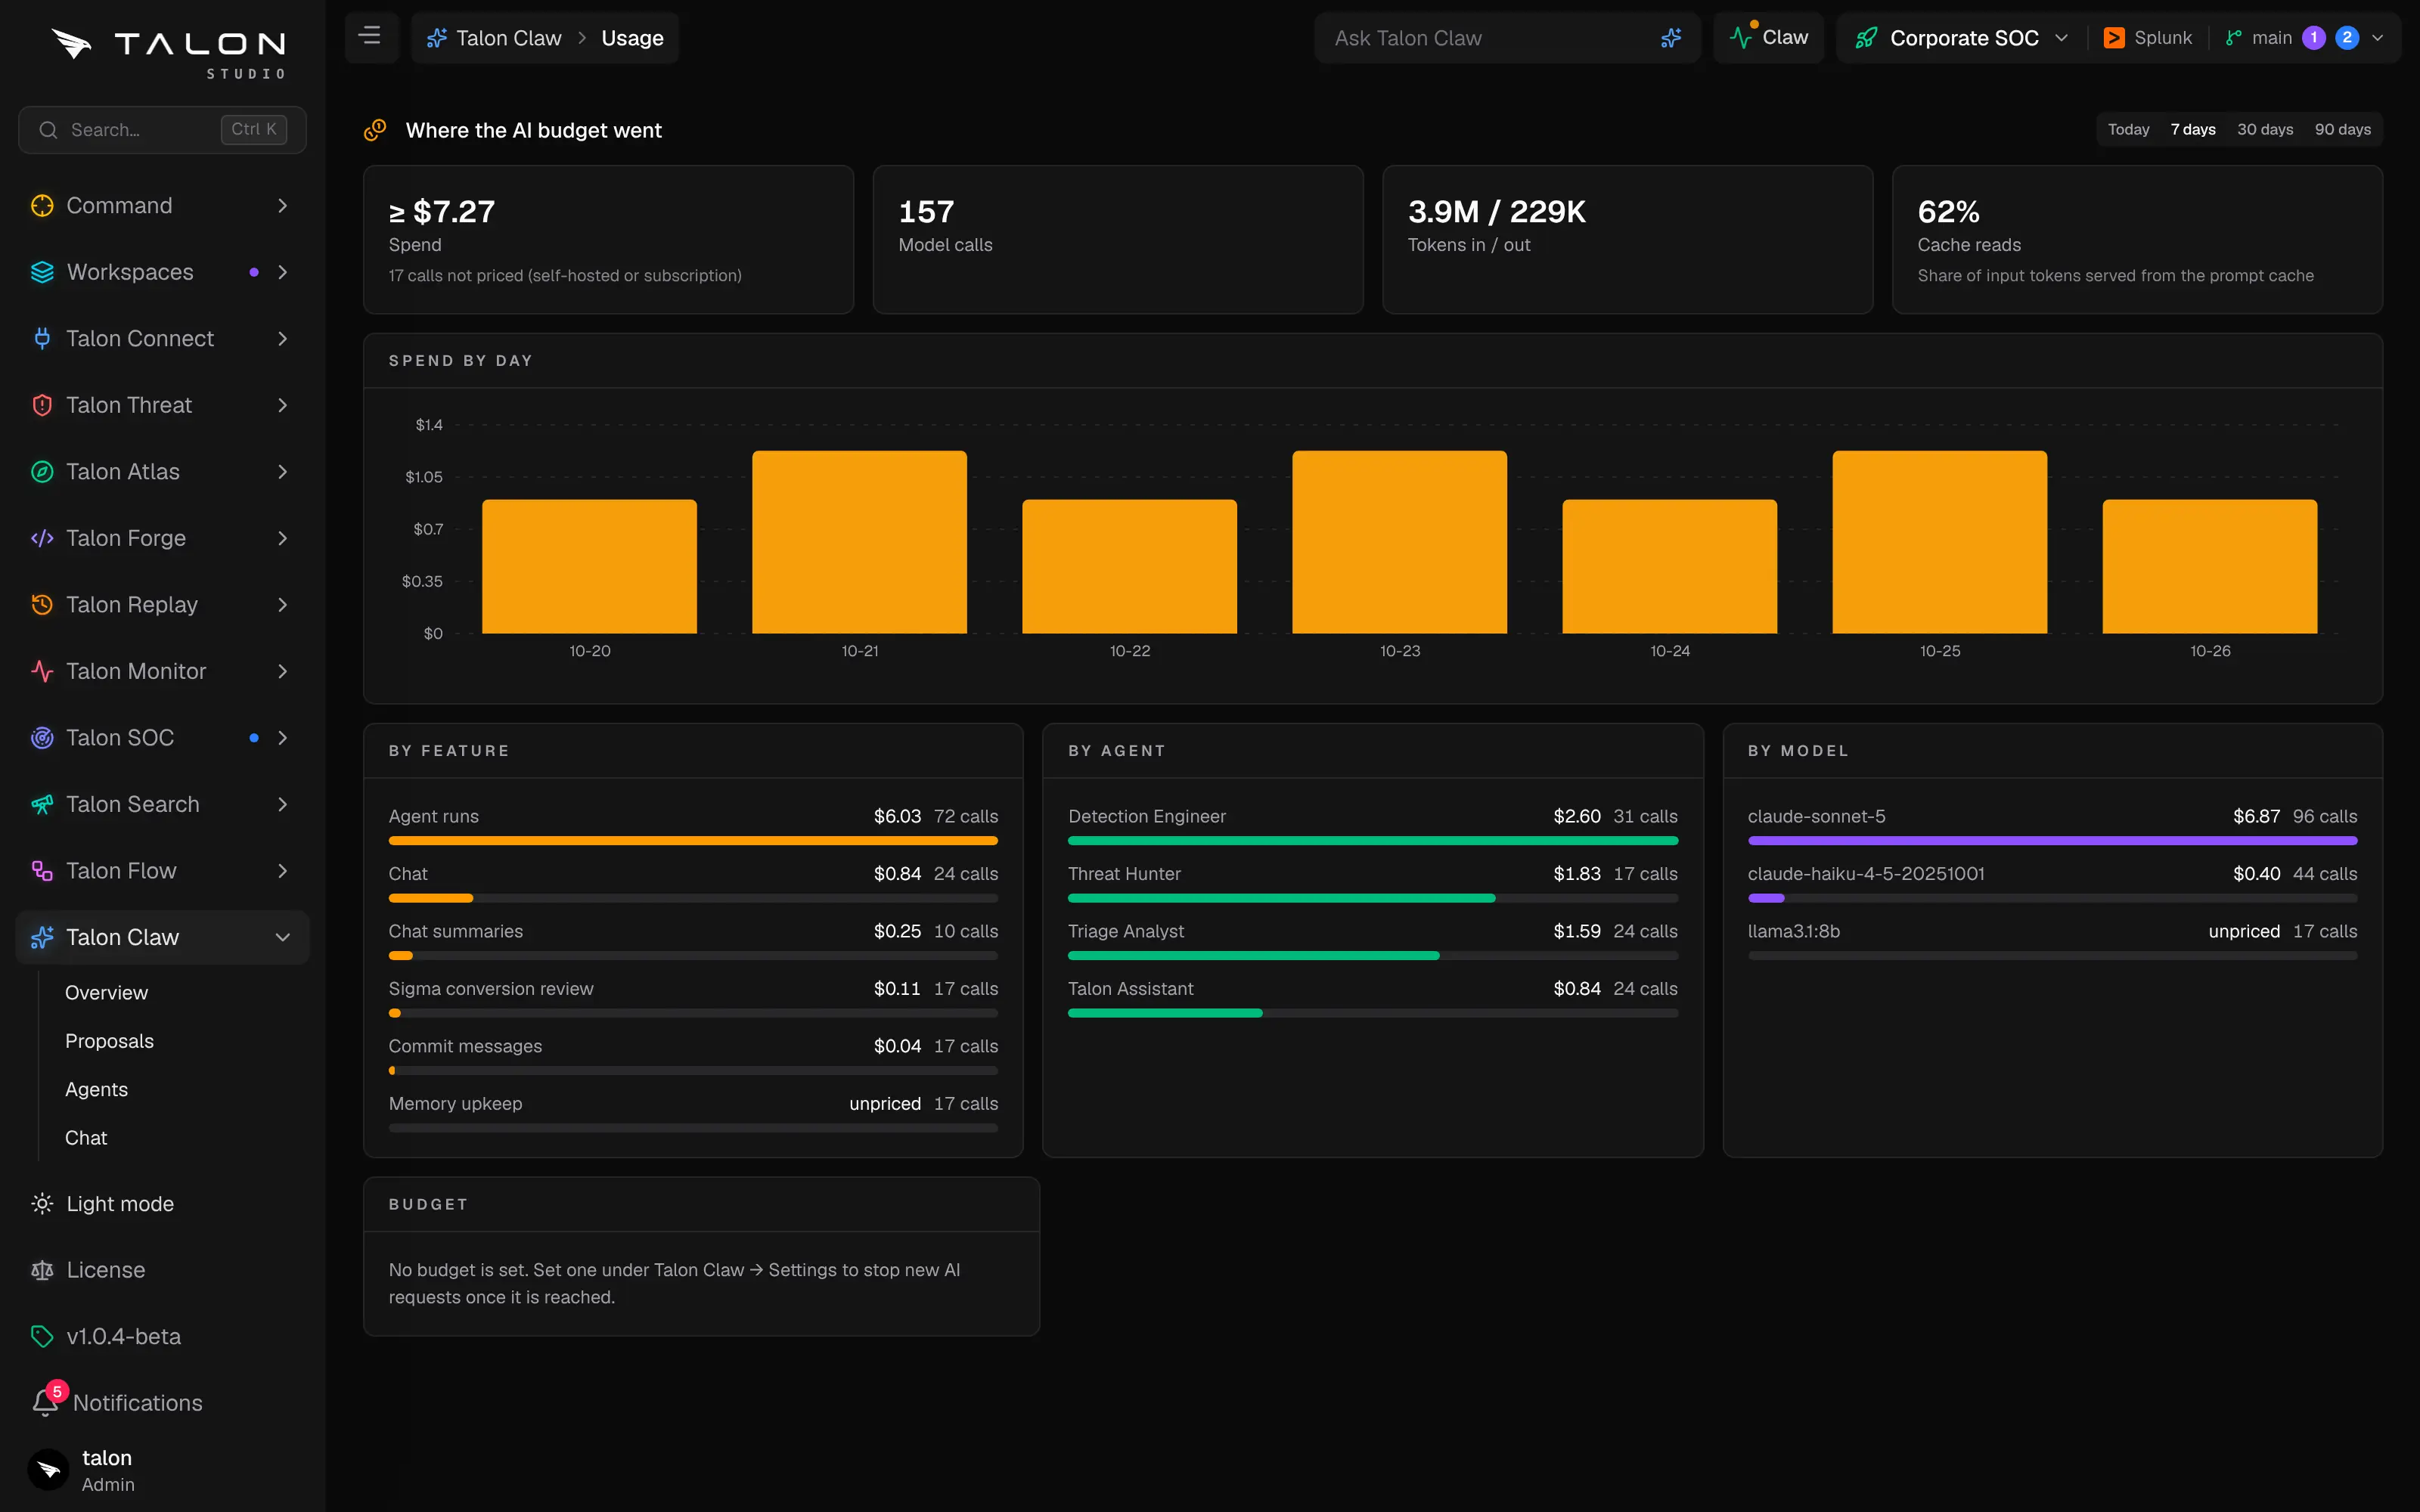
Task: Click the 10-21 spend bar
Action: click(x=859, y=542)
